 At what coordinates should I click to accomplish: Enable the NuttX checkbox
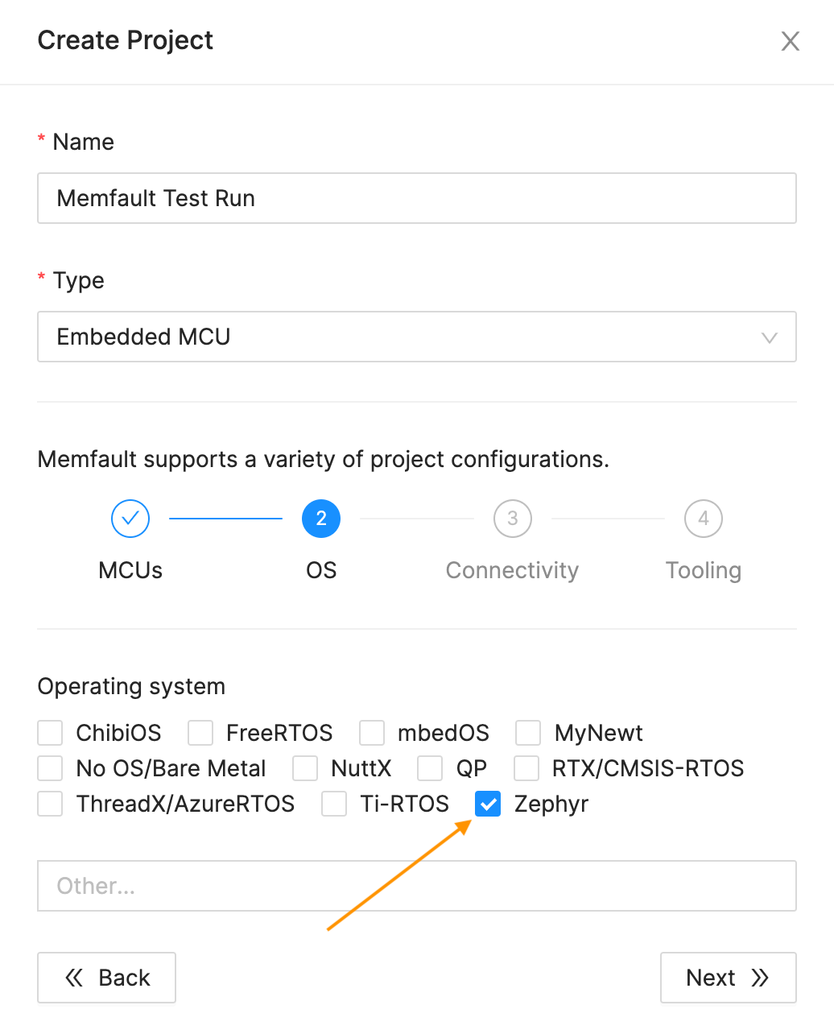coord(305,768)
